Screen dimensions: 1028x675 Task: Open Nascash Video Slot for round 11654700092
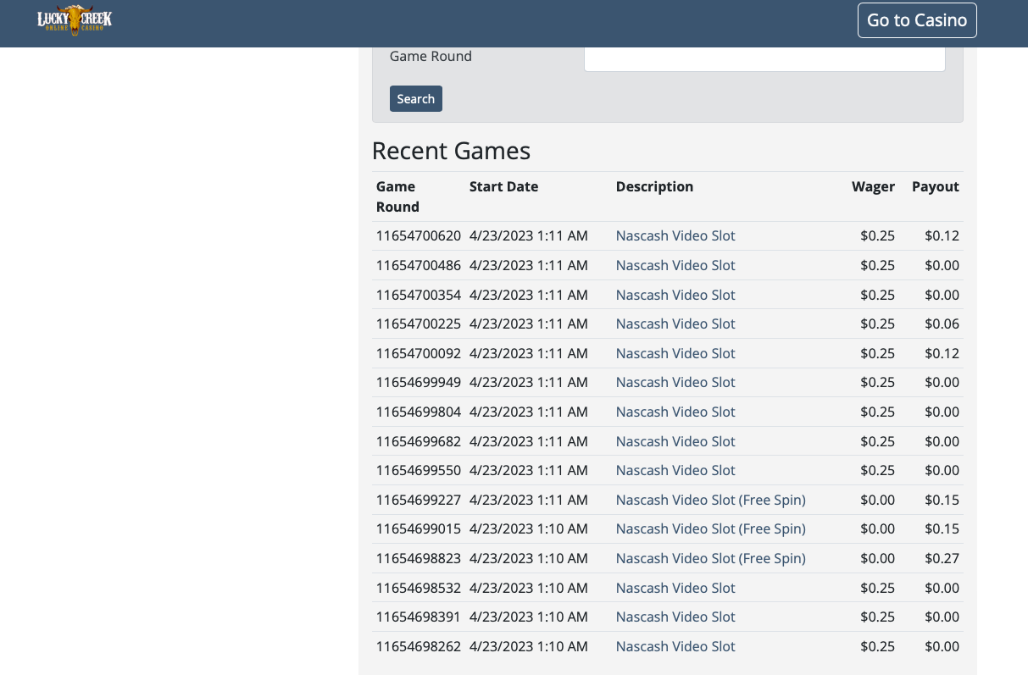click(675, 353)
